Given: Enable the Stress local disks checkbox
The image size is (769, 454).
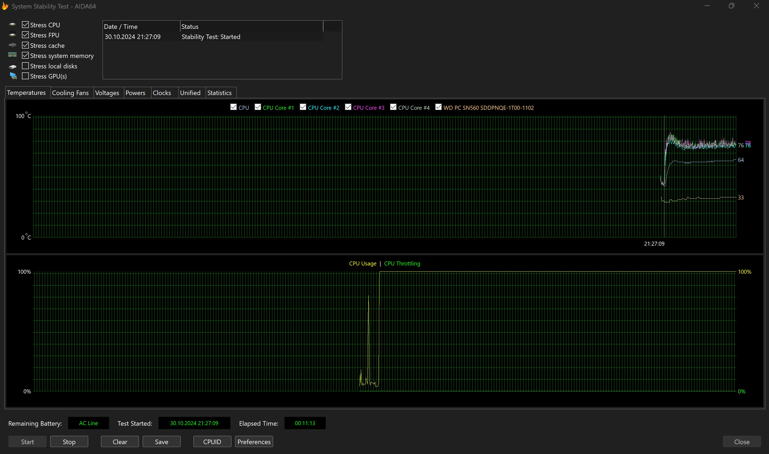Looking at the screenshot, I should click(25, 66).
